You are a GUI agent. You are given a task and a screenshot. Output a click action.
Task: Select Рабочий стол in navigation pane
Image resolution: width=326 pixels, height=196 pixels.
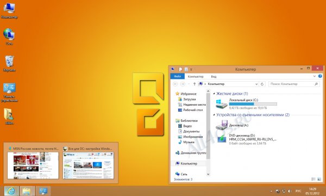193,110
